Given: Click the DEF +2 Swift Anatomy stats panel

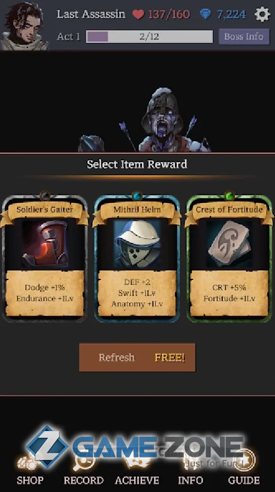Looking at the screenshot, I should coord(137,293).
